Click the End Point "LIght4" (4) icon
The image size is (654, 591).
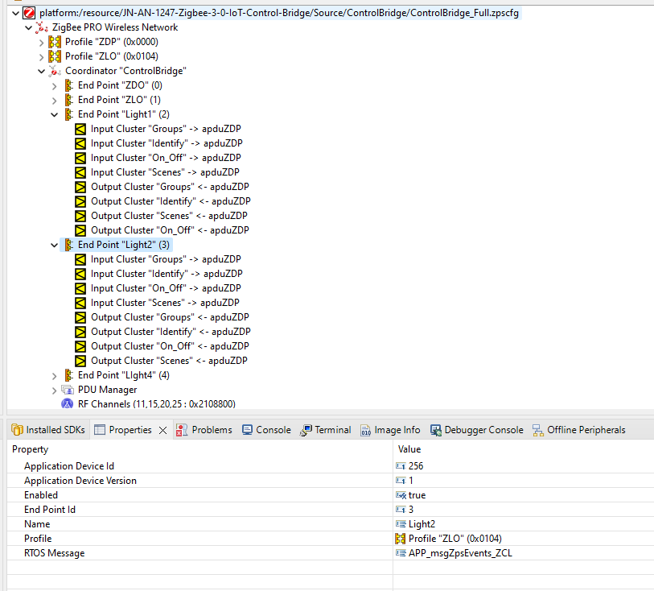[69, 375]
